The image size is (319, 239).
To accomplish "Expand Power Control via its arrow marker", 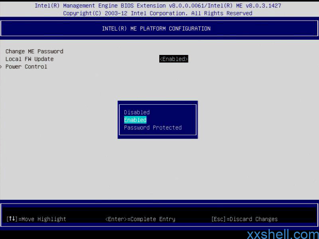I will pyautogui.click(x=1, y=67).
